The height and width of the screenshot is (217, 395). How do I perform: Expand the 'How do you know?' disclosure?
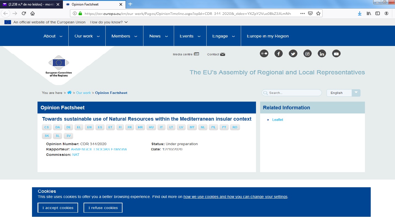coord(109,22)
